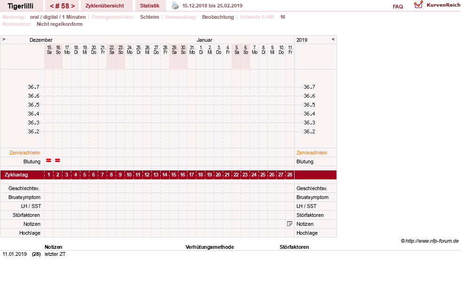Collapse chart with arrow next to 2019
461x284 pixels.
click(333, 39)
